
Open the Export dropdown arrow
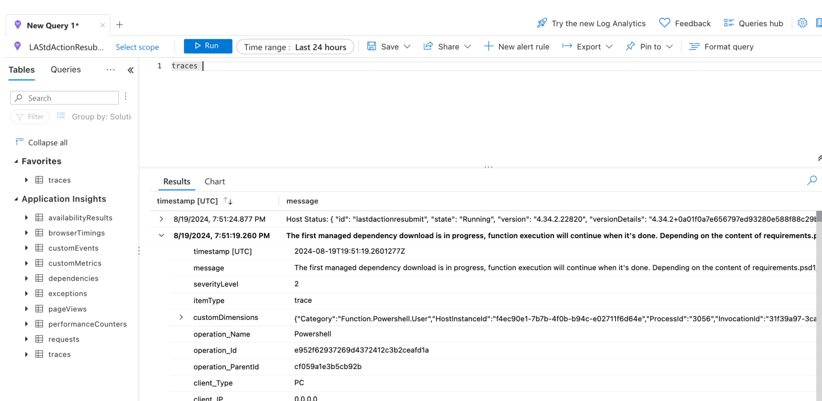(x=609, y=47)
